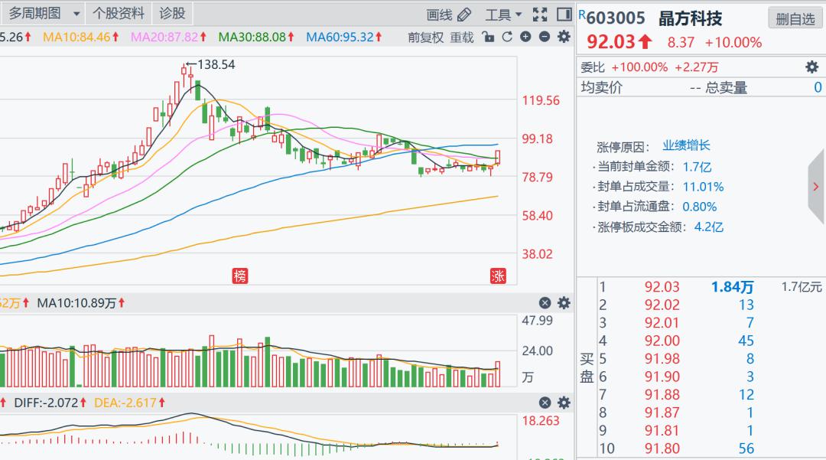Activate the 画线 pencil drawing tool

[448, 15]
